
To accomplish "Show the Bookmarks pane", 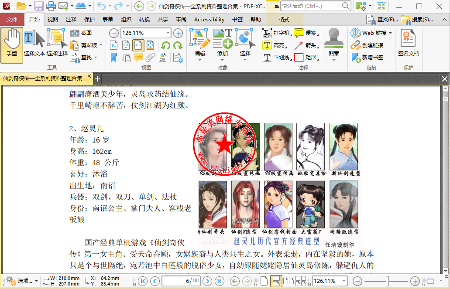I will tap(114, 58).
